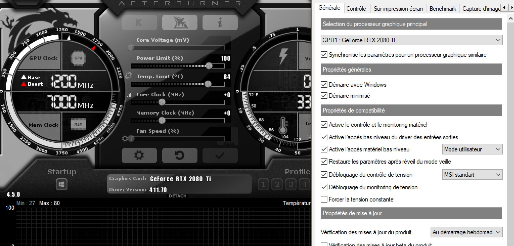Click the Temp. Limit slider handle
Image resolution: width=514 pixels, height=246 pixels.
click(x=208, y=84)
